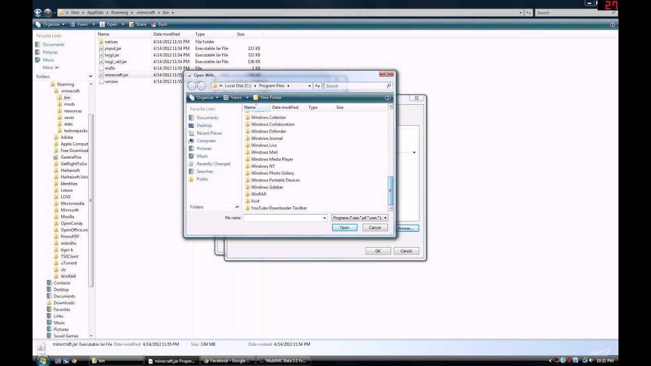Open Desktop link in dialog sidebar
This screenshot has height=366, width=651.
pos(204,126)
